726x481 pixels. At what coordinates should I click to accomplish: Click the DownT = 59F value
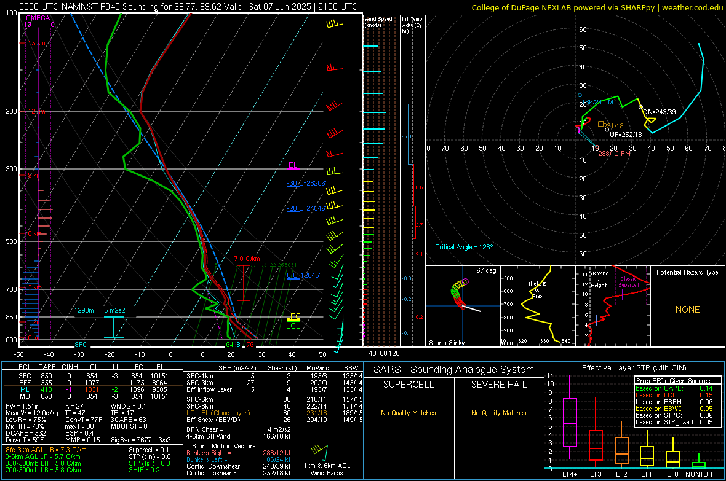click(x=25, y=440)
